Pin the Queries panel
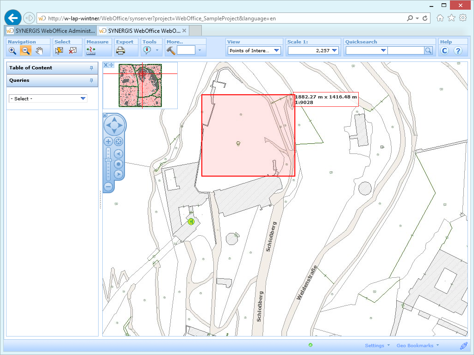 pyautogui.click(x=92, y=81)
